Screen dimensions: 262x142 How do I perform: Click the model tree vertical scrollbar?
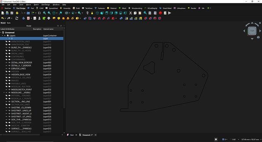(64, 68)
